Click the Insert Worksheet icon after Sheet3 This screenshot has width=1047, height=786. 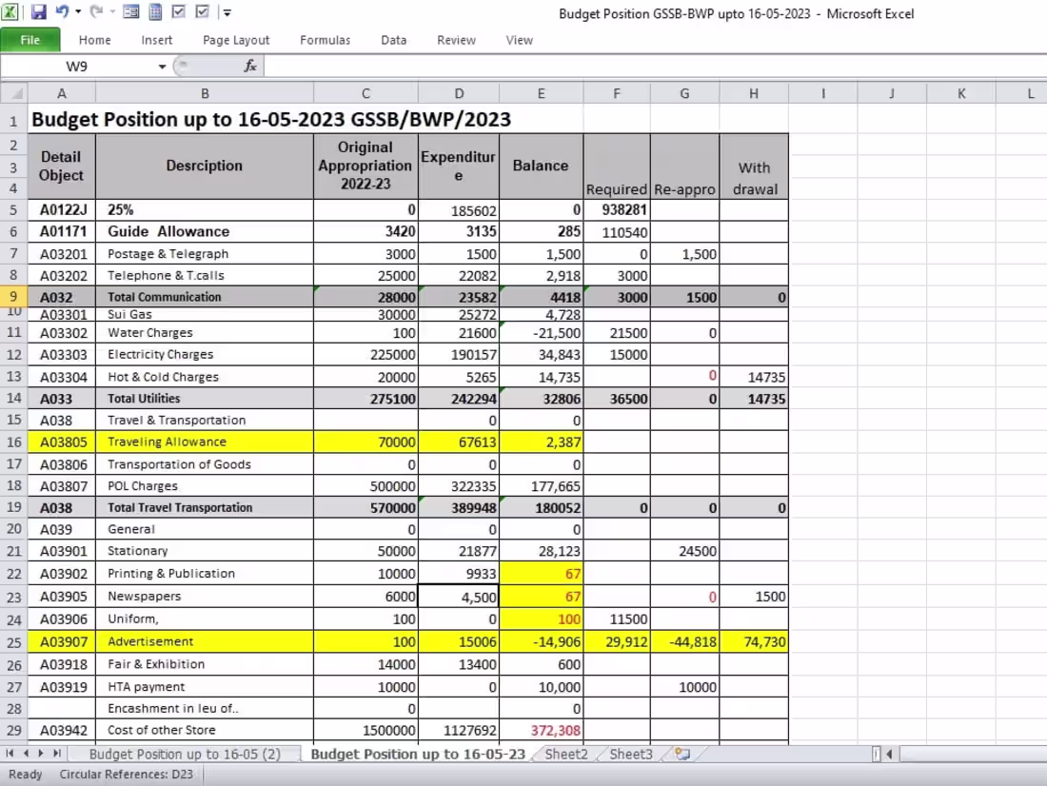682,754
